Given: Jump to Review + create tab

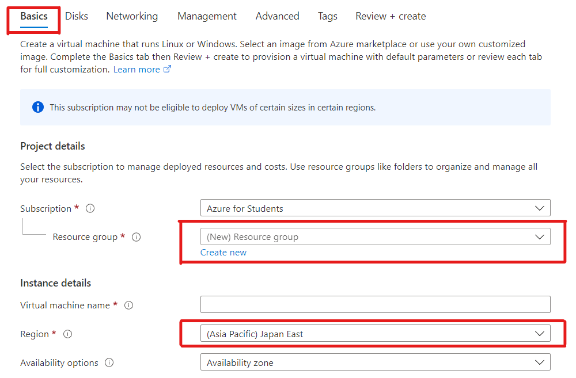Looking at the screenshot, I should click(x=391, y=17).
